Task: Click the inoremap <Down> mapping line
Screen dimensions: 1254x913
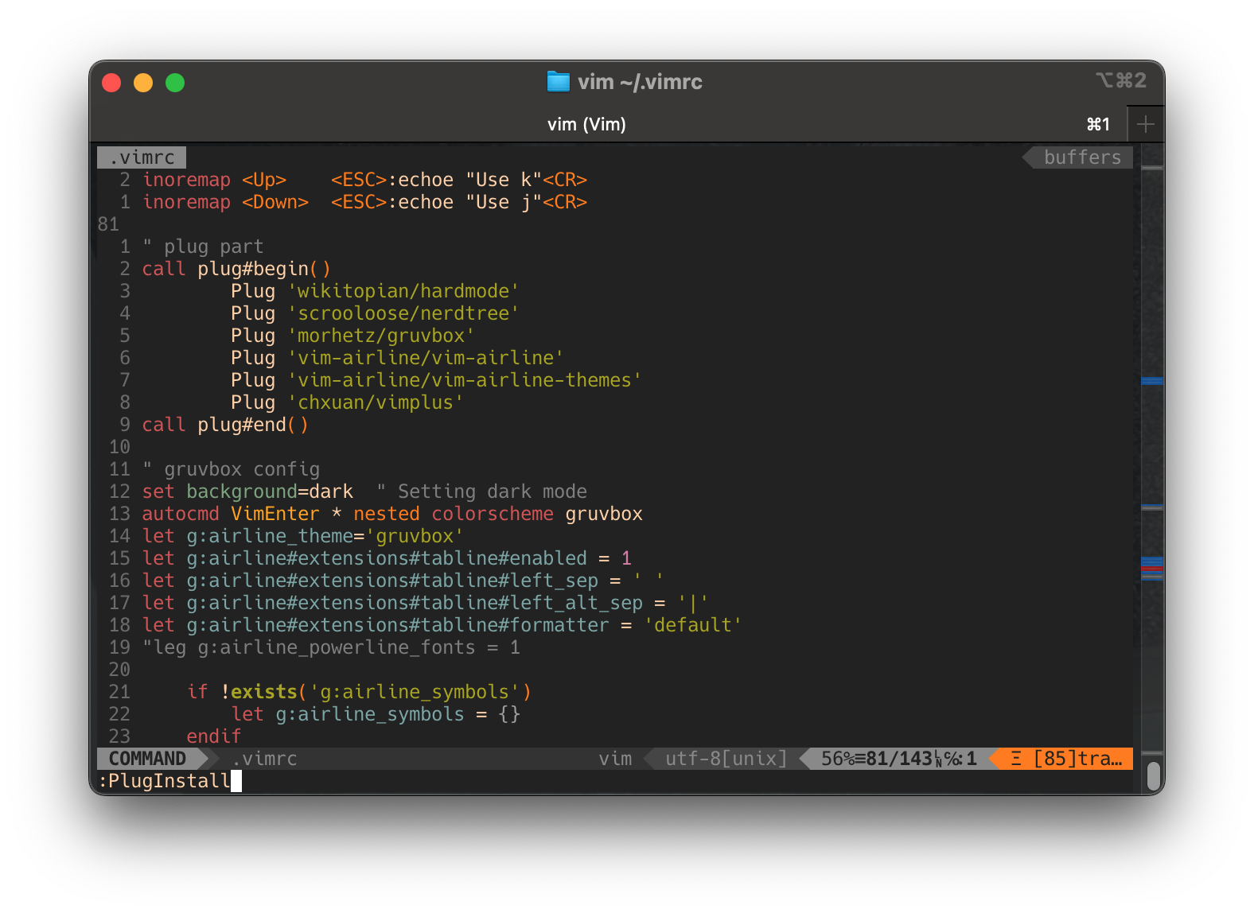Action: tap(364, 202)
